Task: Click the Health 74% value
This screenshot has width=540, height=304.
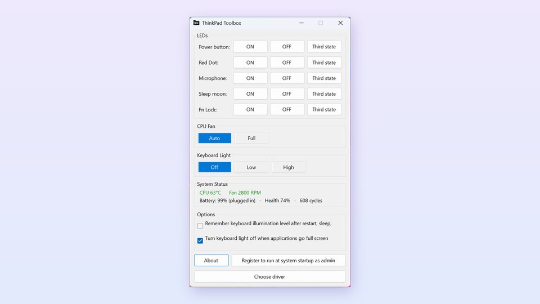Action: [x=277, y=200]
